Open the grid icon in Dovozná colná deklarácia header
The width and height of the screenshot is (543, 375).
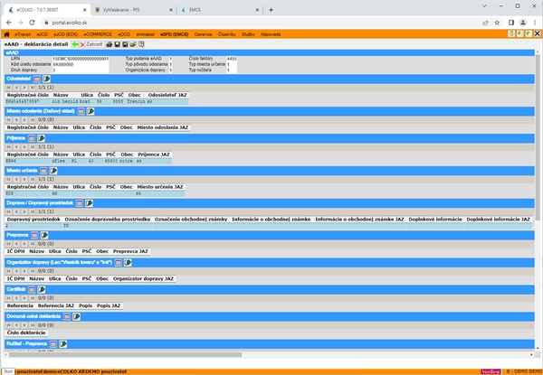tap(67, 316)
